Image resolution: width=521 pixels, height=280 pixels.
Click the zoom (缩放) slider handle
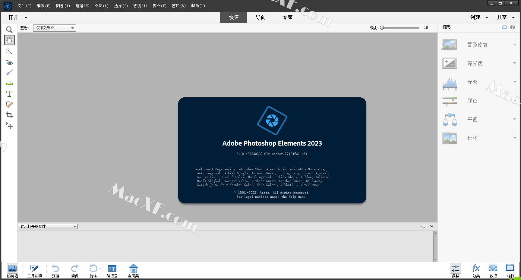click(x=382, y=28)
